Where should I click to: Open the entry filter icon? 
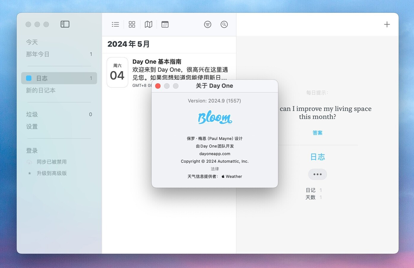pyautogui.click(x=208, y=24)
